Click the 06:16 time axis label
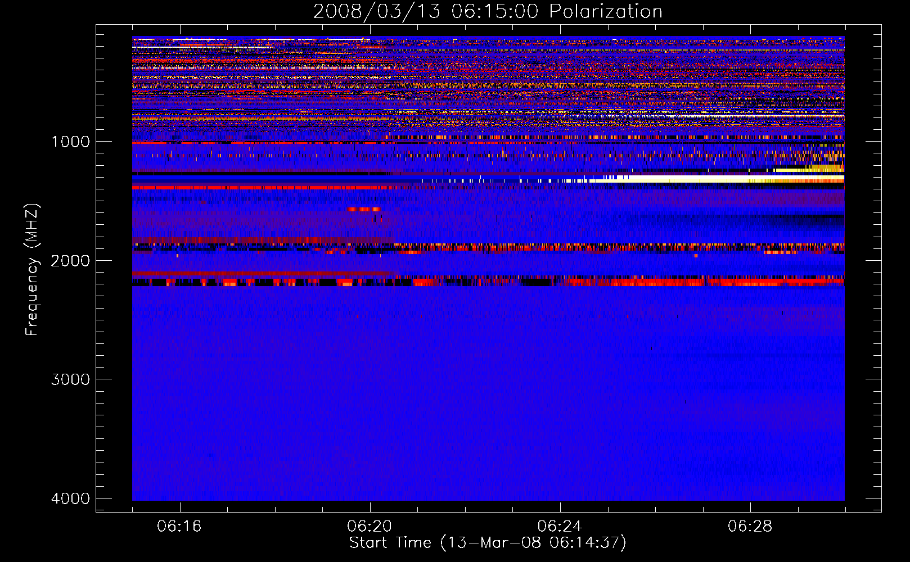The image size is (910, 562). (x=179, y=526)
